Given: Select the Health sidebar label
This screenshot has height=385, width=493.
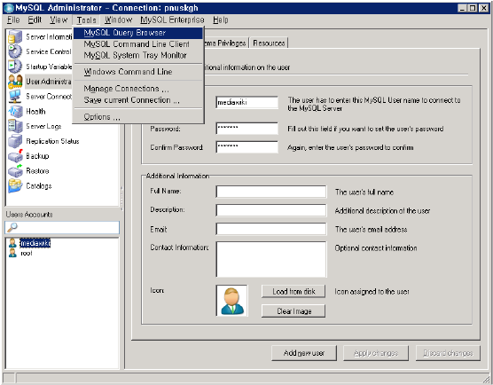Looking at the screenshot, I should pyautogui.click(x=35, y=112).
